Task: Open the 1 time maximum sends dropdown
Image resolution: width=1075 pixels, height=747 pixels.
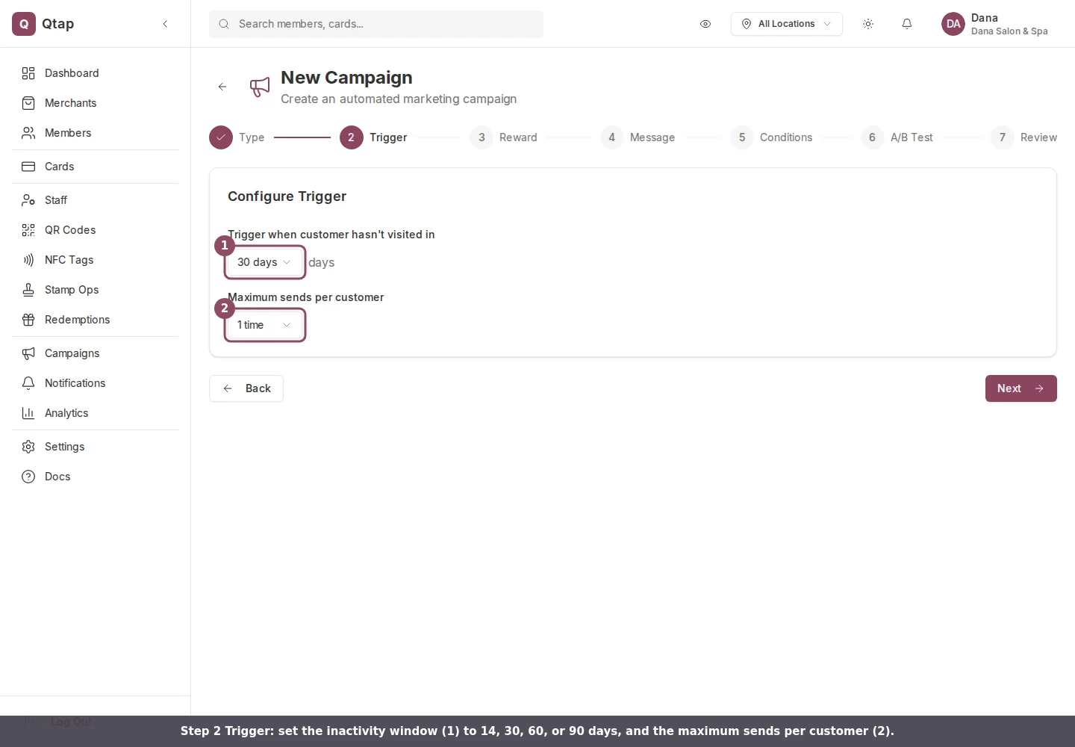Action: pos(265,325)
